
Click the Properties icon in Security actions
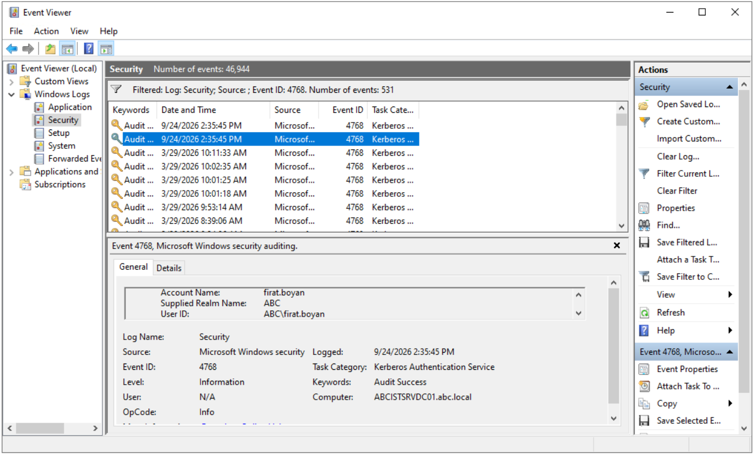point(644,208)
